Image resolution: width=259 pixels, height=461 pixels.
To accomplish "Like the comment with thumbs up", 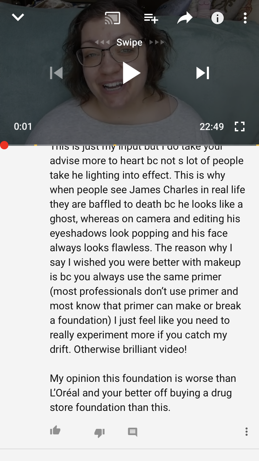I will tap(55, 431).
